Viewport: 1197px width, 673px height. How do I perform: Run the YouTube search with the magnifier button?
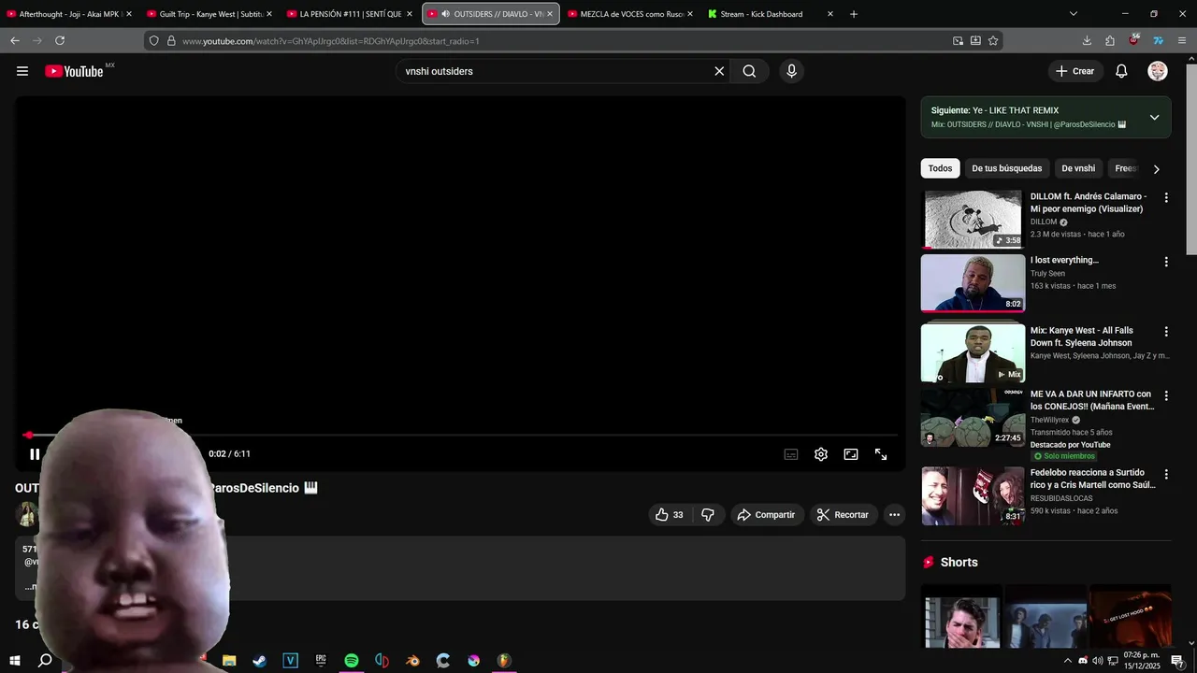tap(749, 71)
